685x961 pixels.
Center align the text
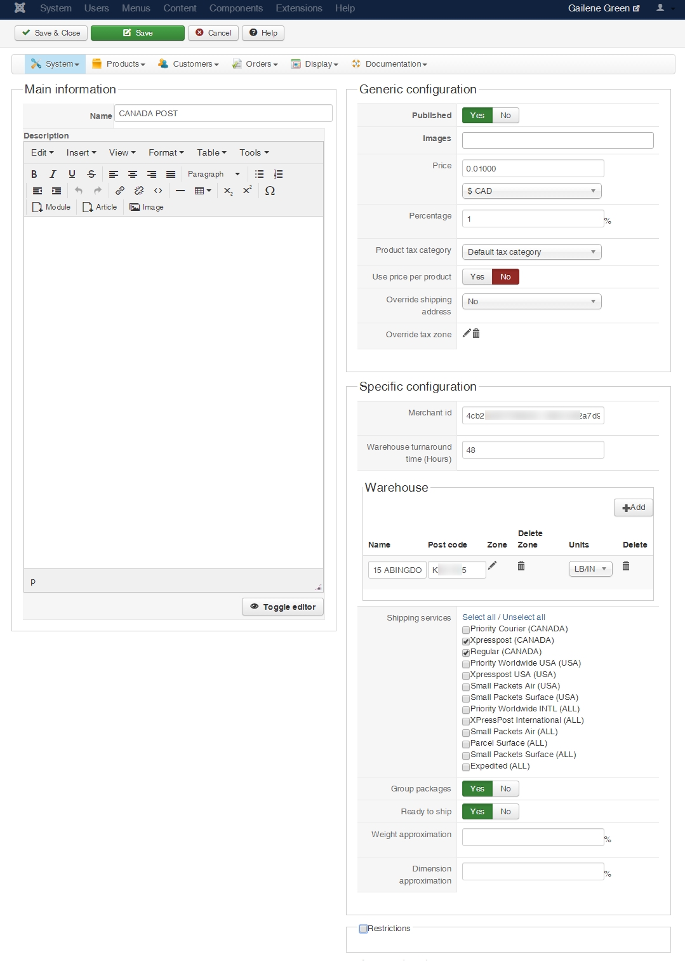[133, 174]
